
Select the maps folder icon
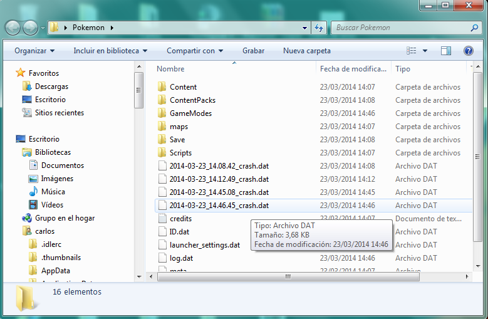tap(162, 126)
